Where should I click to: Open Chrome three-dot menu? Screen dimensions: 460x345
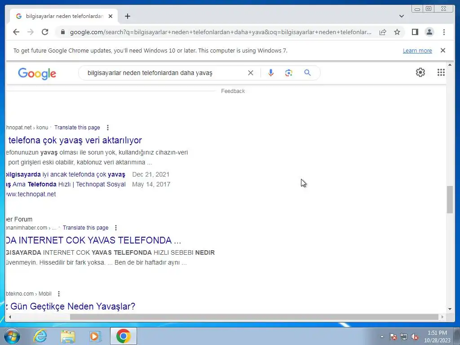444,32
